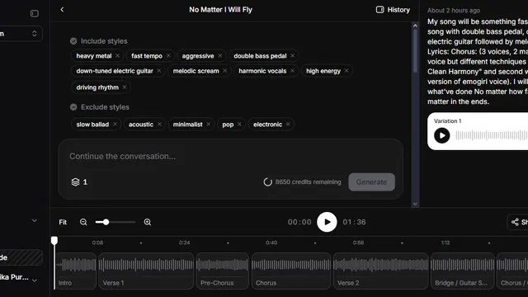
Task: Remove the fast tempo style tag
Action: pyautogui.click(x=168, y=55)
